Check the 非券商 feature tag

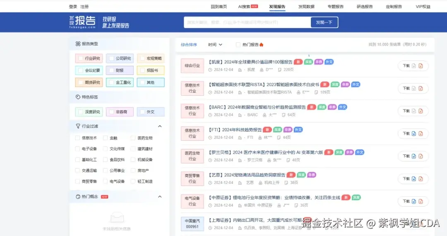click(x=111, y=112)
